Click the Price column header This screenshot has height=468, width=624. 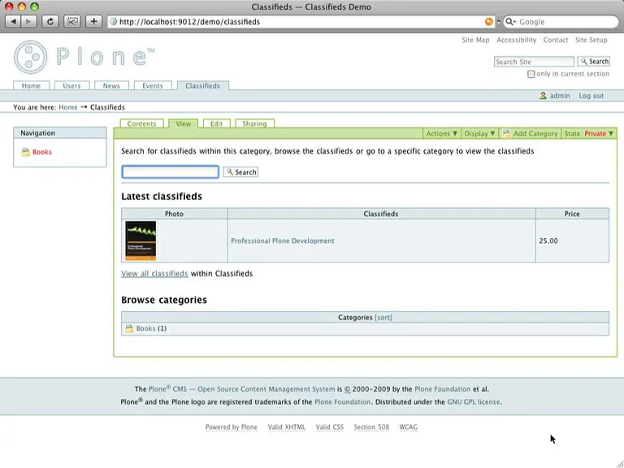(x=572, y=214)
